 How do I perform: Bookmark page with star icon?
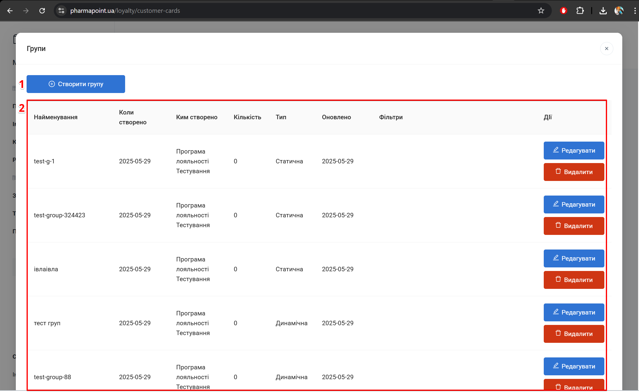[x=541, y=11]
